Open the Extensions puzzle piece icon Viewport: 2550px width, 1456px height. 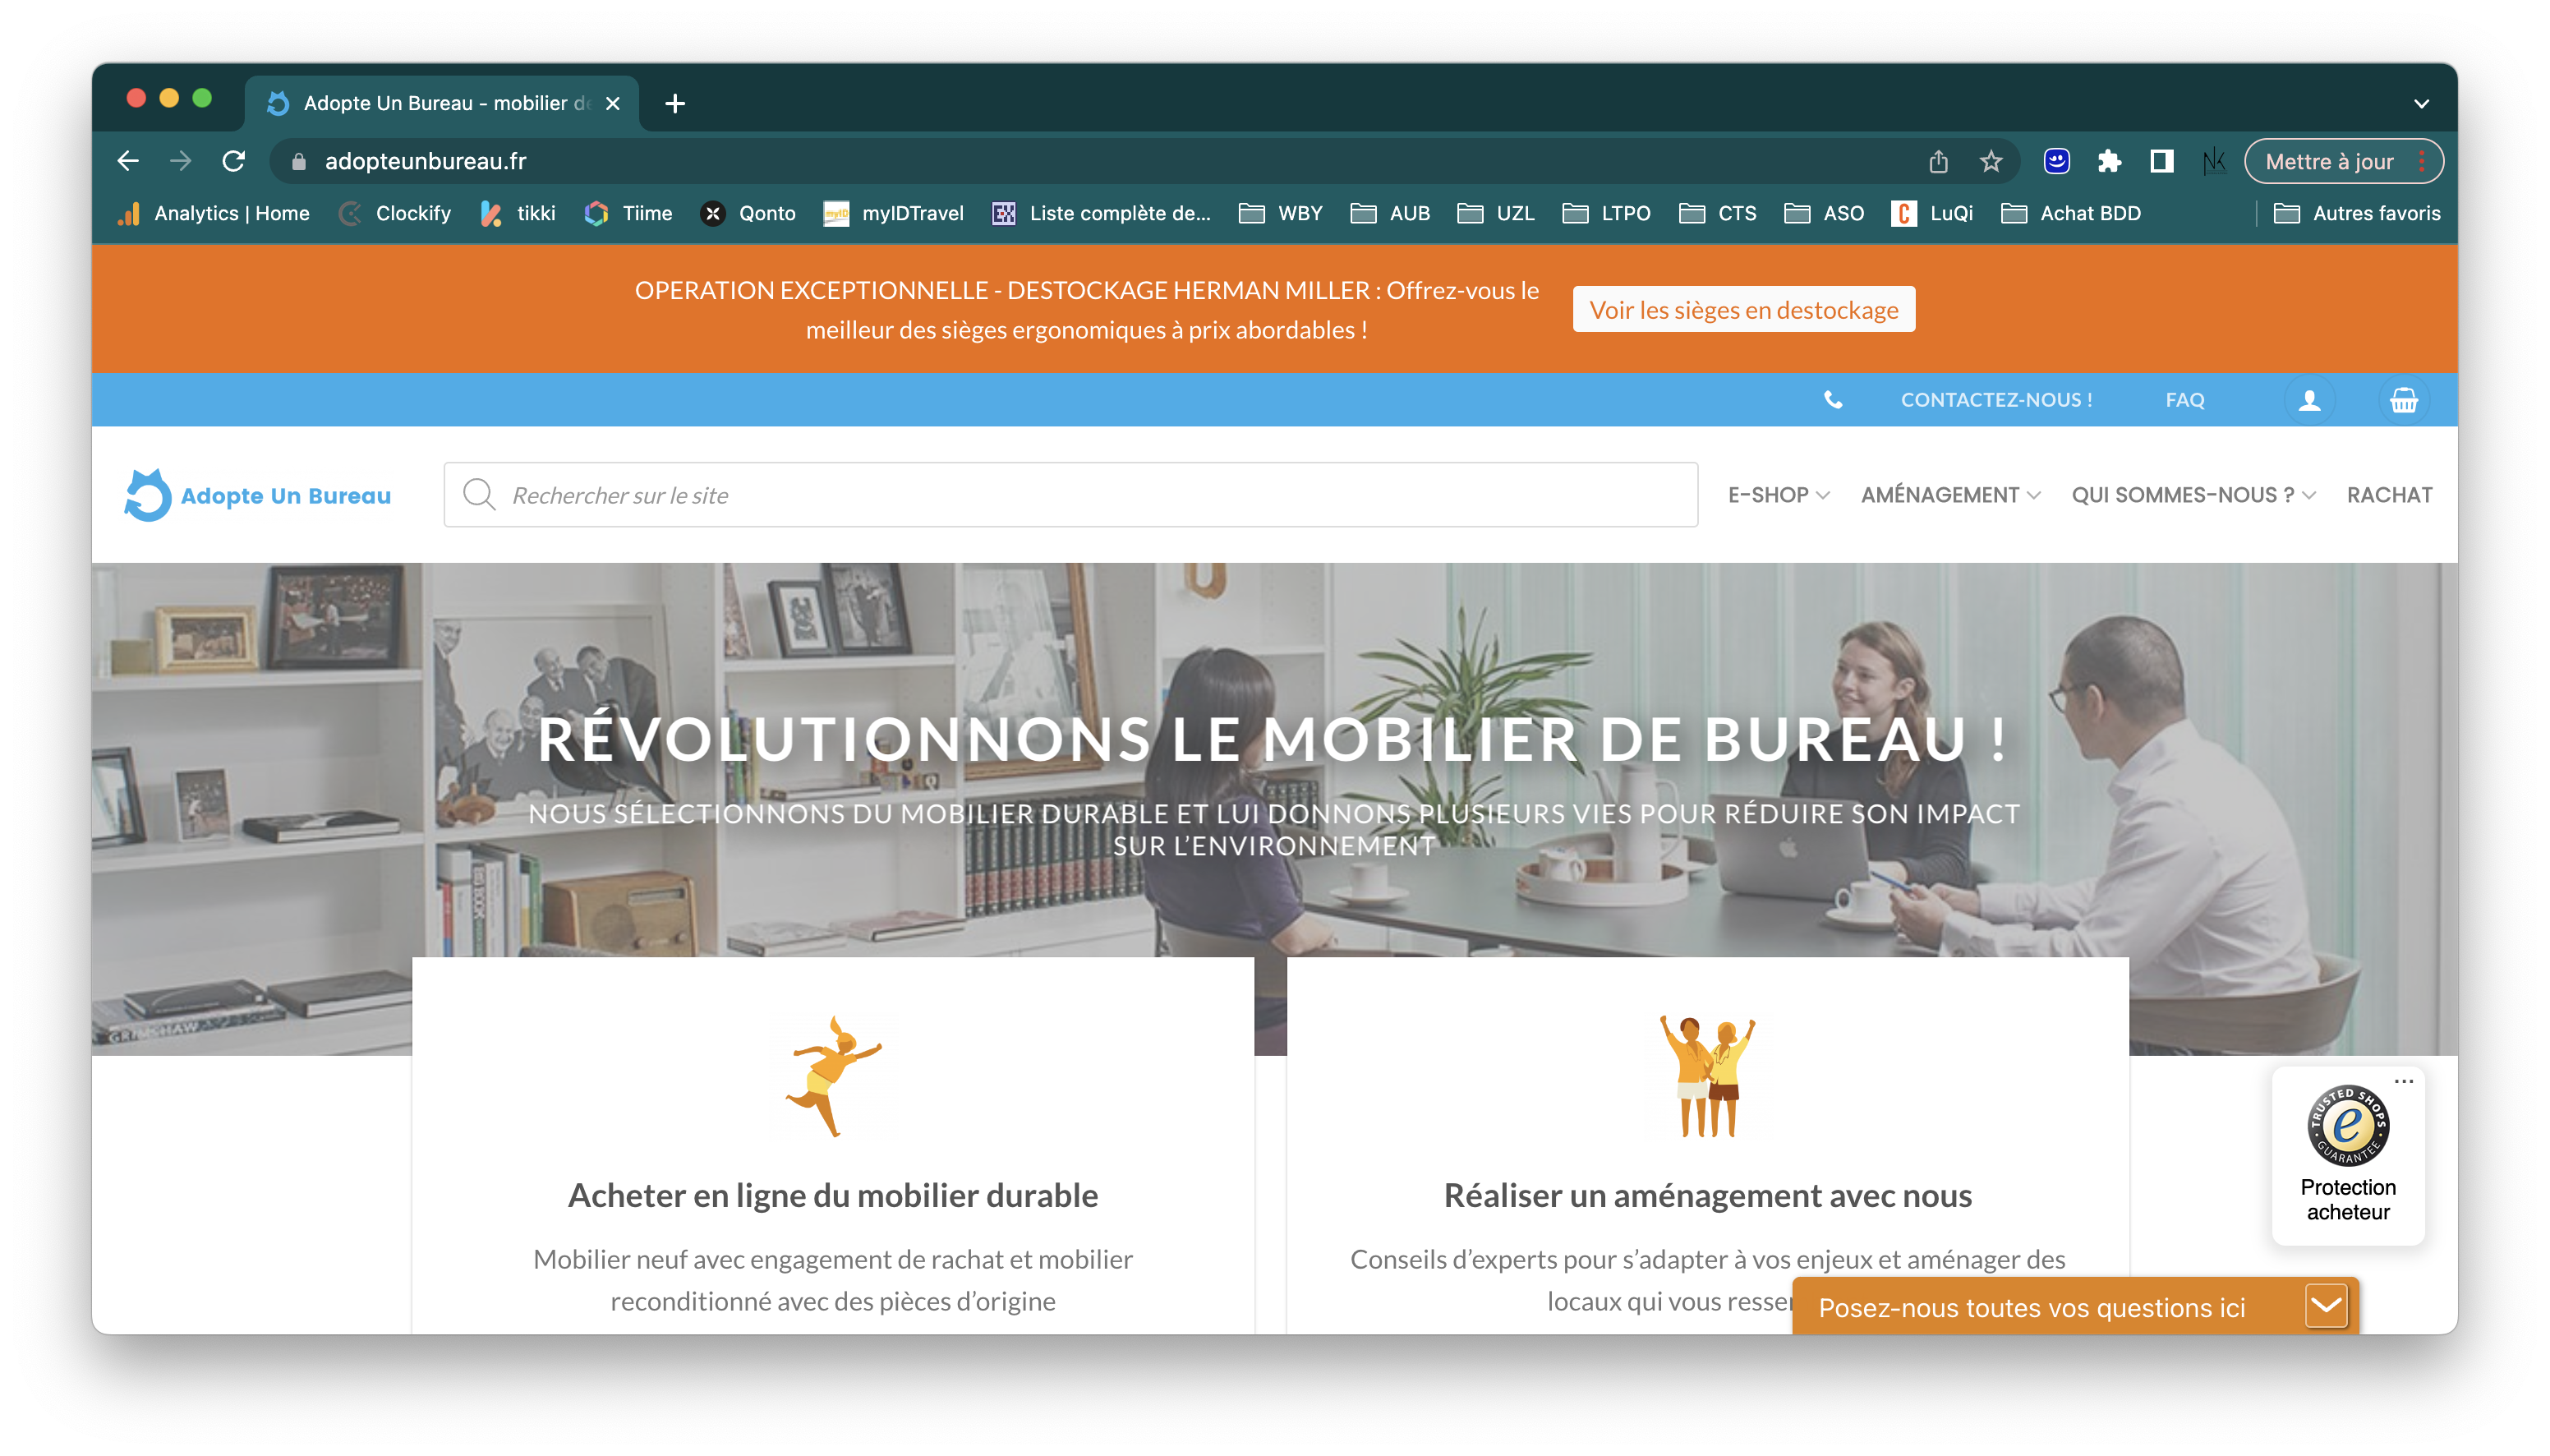2108,161
